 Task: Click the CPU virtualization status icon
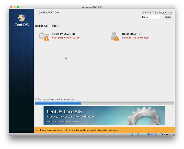155,134
